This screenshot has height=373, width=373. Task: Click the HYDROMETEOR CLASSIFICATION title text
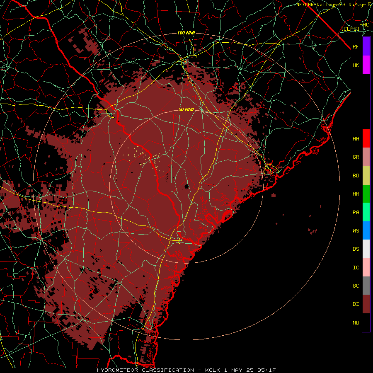pyautogui.click(x=145, y=370)
